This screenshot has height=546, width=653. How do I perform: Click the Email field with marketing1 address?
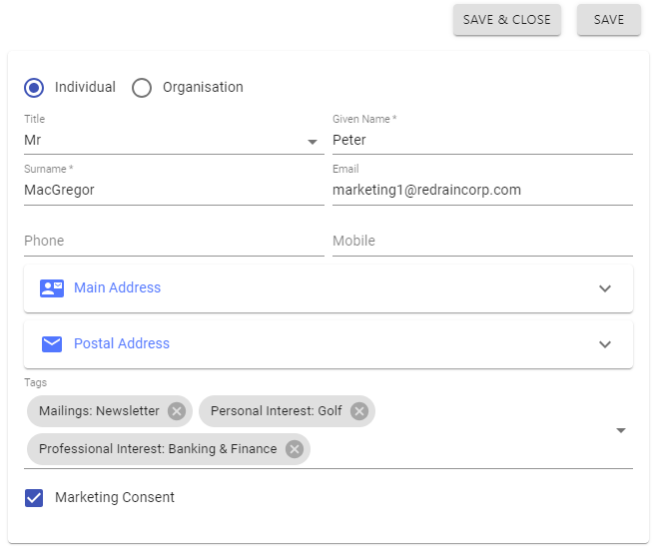click(x=482, y=190)
